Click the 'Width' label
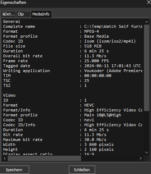The image size is (151, 174). point(9,144)
